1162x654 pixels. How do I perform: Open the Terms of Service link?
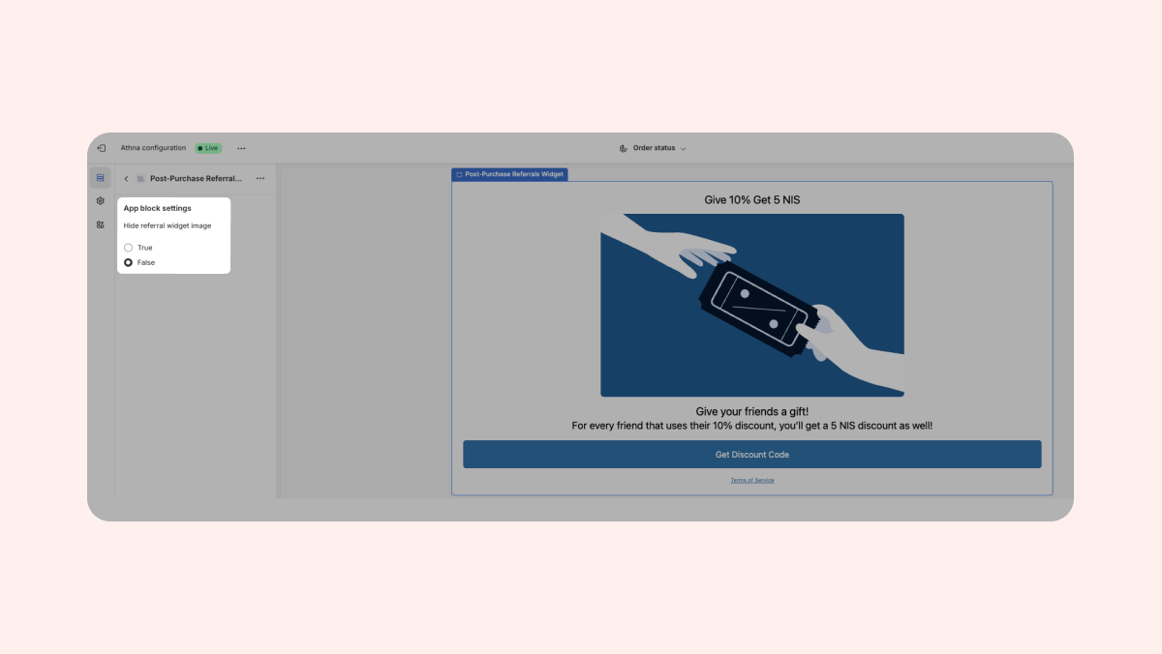[x=751, y=480]
